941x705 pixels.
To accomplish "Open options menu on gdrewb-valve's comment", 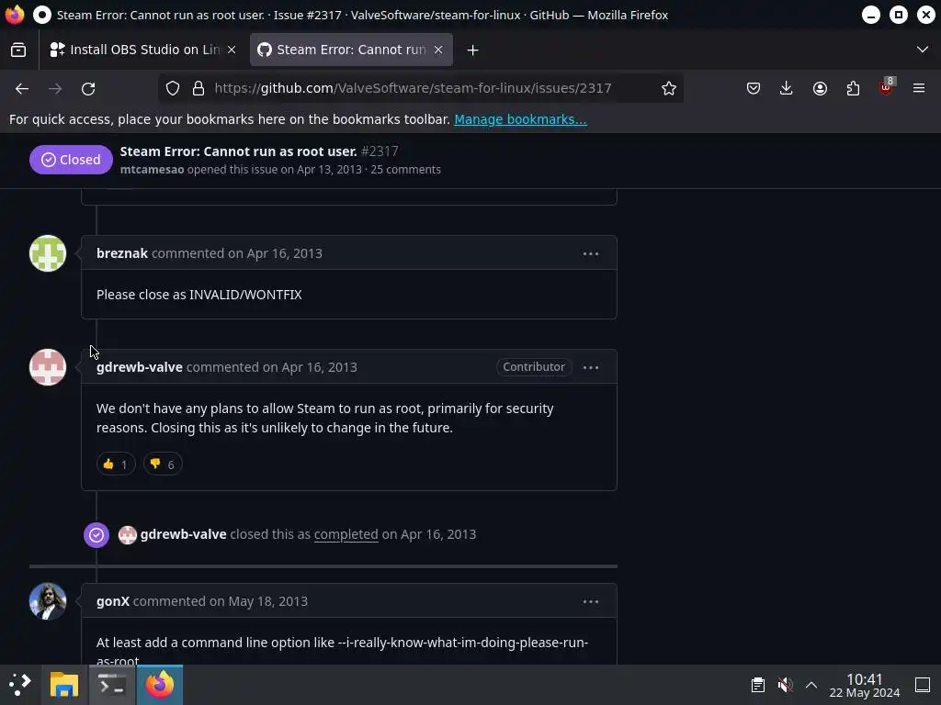I will [x=591, y=367].
